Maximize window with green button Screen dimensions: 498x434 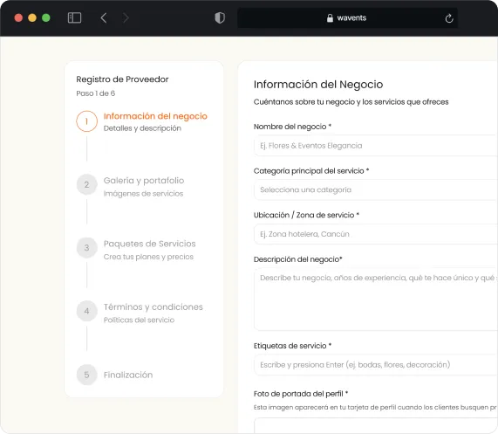(x=46, y=17)
